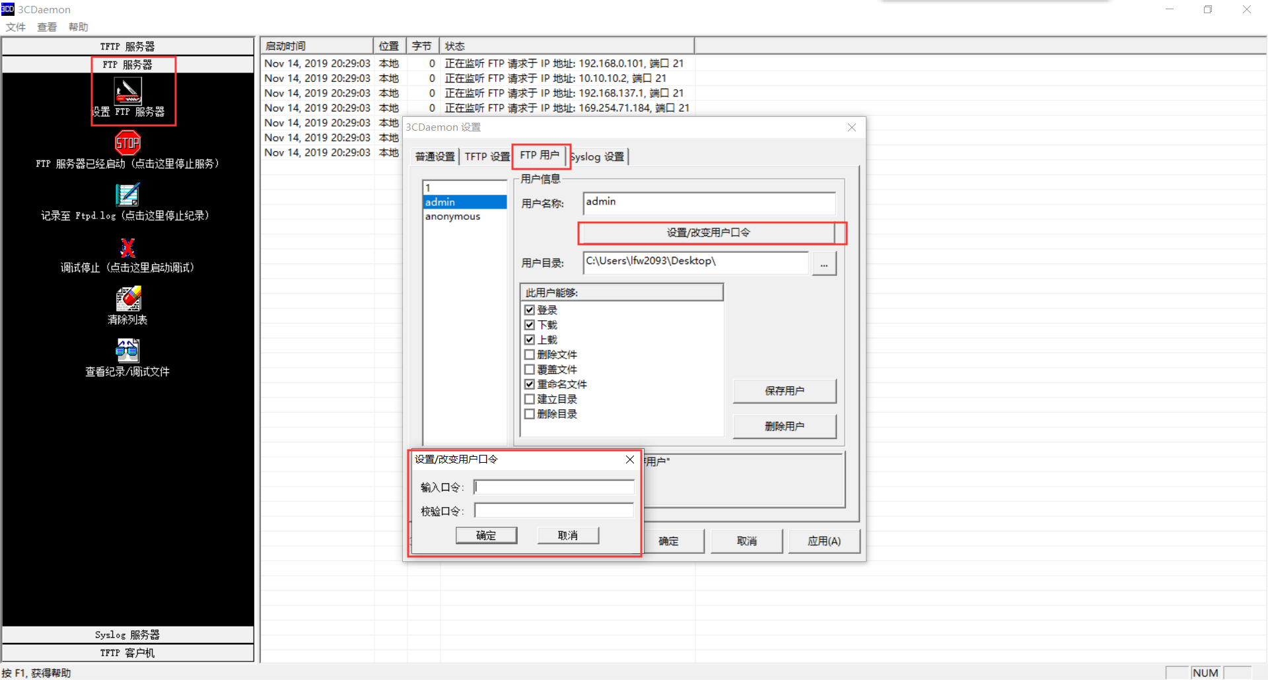Click the Clear list eraser icon
This screenshot has height=680, width=1268.
pyautogui.click(x=128, y=298)
